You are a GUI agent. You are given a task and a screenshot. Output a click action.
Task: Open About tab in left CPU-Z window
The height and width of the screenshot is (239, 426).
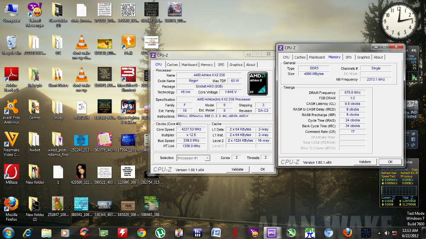[251, 65]
